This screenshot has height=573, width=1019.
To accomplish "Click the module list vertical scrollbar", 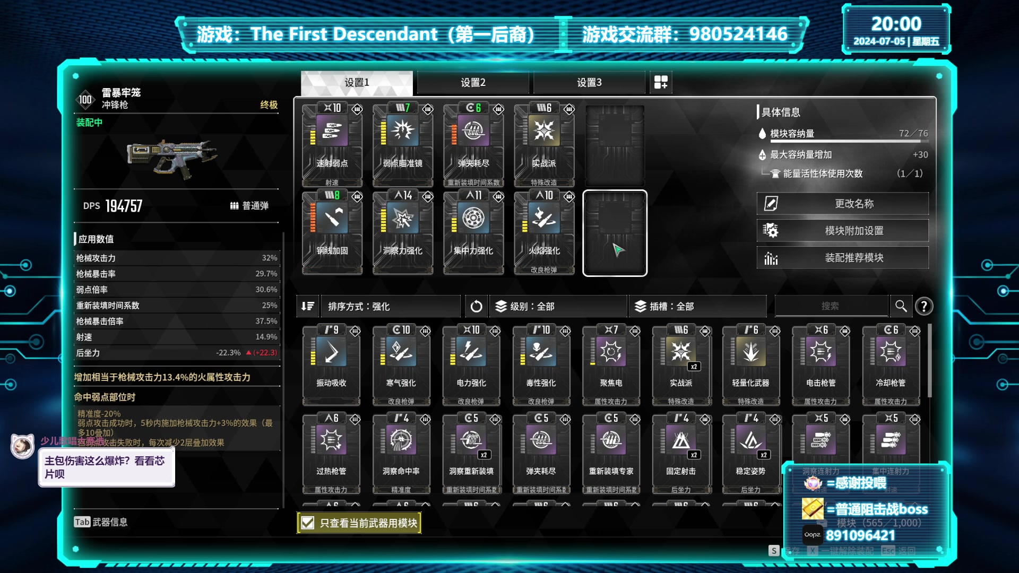I will [x=929, y=361].
